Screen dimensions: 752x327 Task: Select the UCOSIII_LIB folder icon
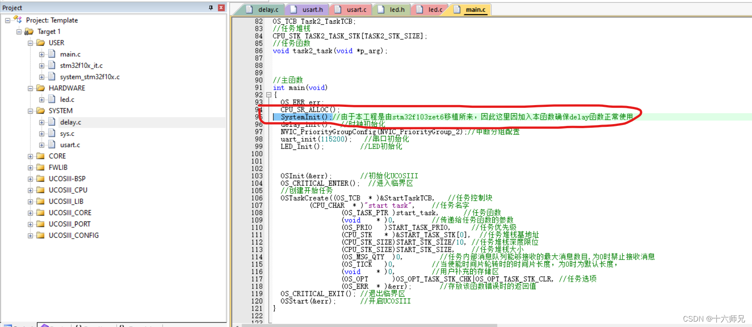tap(40, 201)
